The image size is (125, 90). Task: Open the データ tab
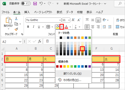(x=69, y=12)
